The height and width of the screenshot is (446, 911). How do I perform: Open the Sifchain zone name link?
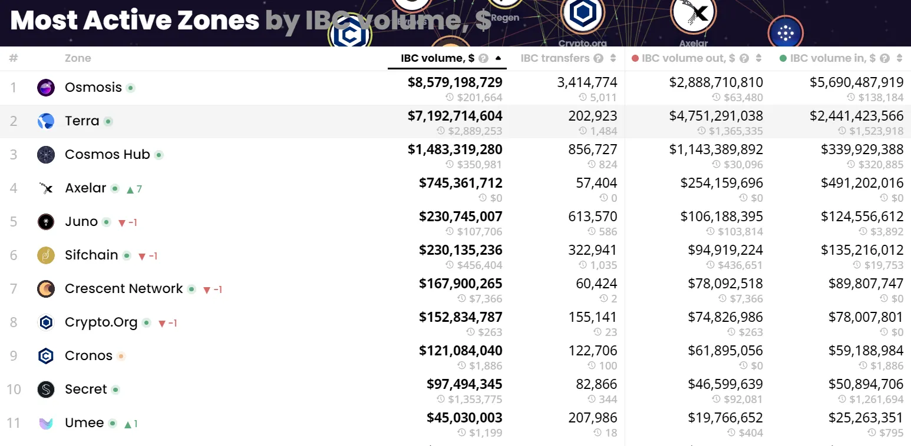pos(91,255)
